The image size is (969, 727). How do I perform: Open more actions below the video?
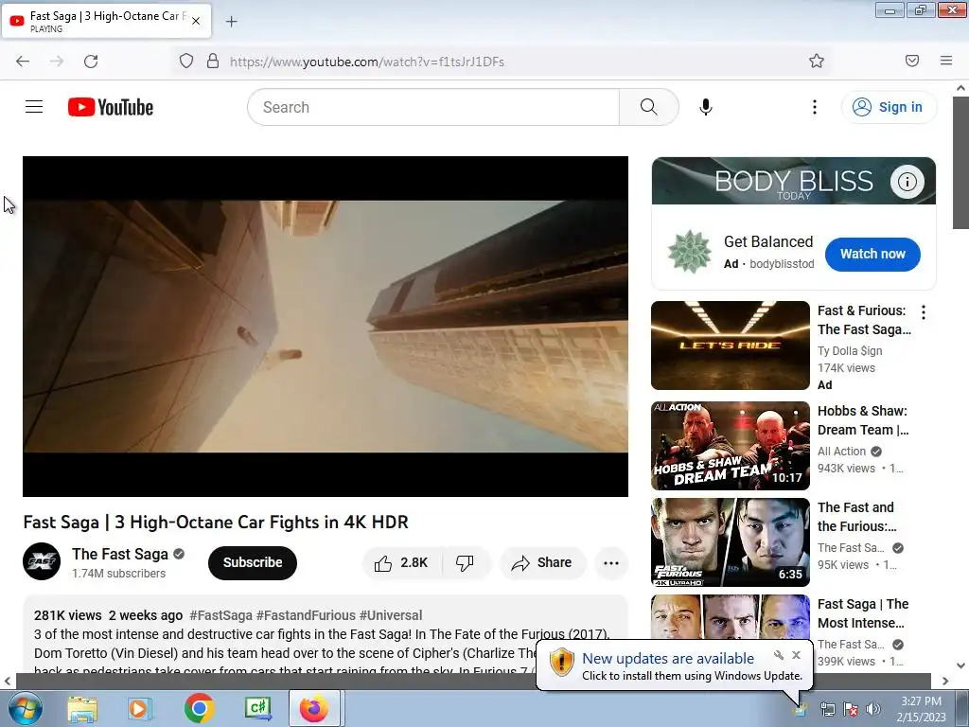pyautogui.click(x=611, y=562)
